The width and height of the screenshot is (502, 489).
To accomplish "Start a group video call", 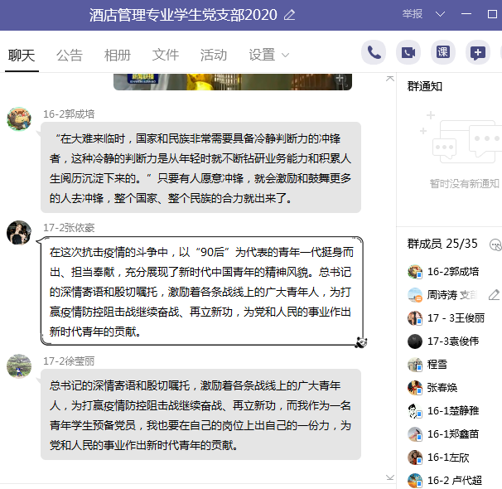I will [408, 53].
